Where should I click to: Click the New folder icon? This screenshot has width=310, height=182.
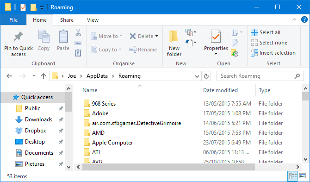174,37
